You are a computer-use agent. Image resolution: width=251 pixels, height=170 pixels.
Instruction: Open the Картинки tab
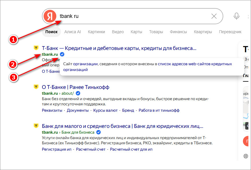point(96,32)
